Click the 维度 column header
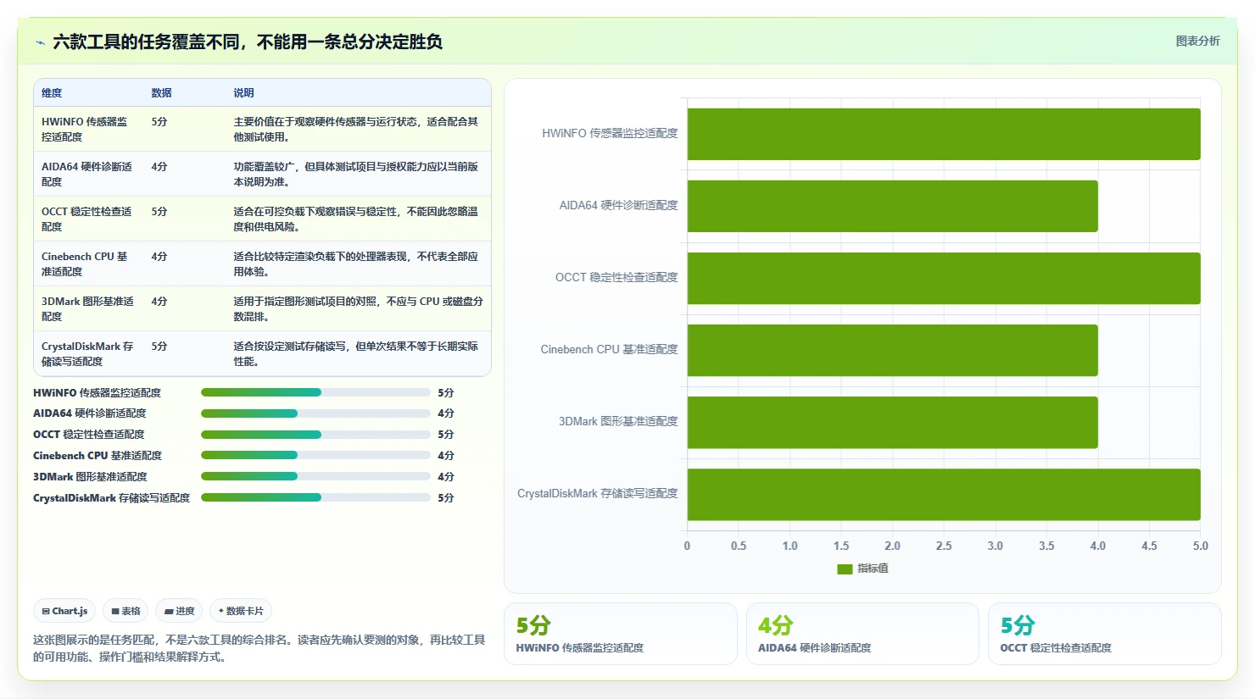1255x699 pixels. pyautogui.click(x=52, y=93)
